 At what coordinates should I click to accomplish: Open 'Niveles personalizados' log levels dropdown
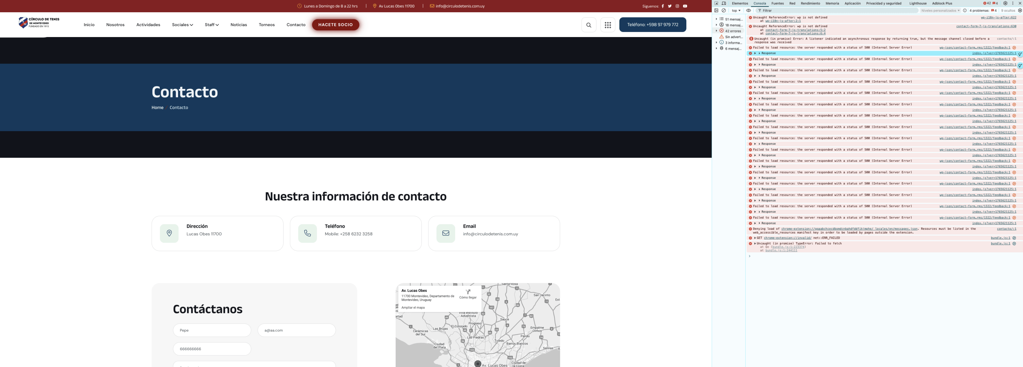[x=940, y=11]
